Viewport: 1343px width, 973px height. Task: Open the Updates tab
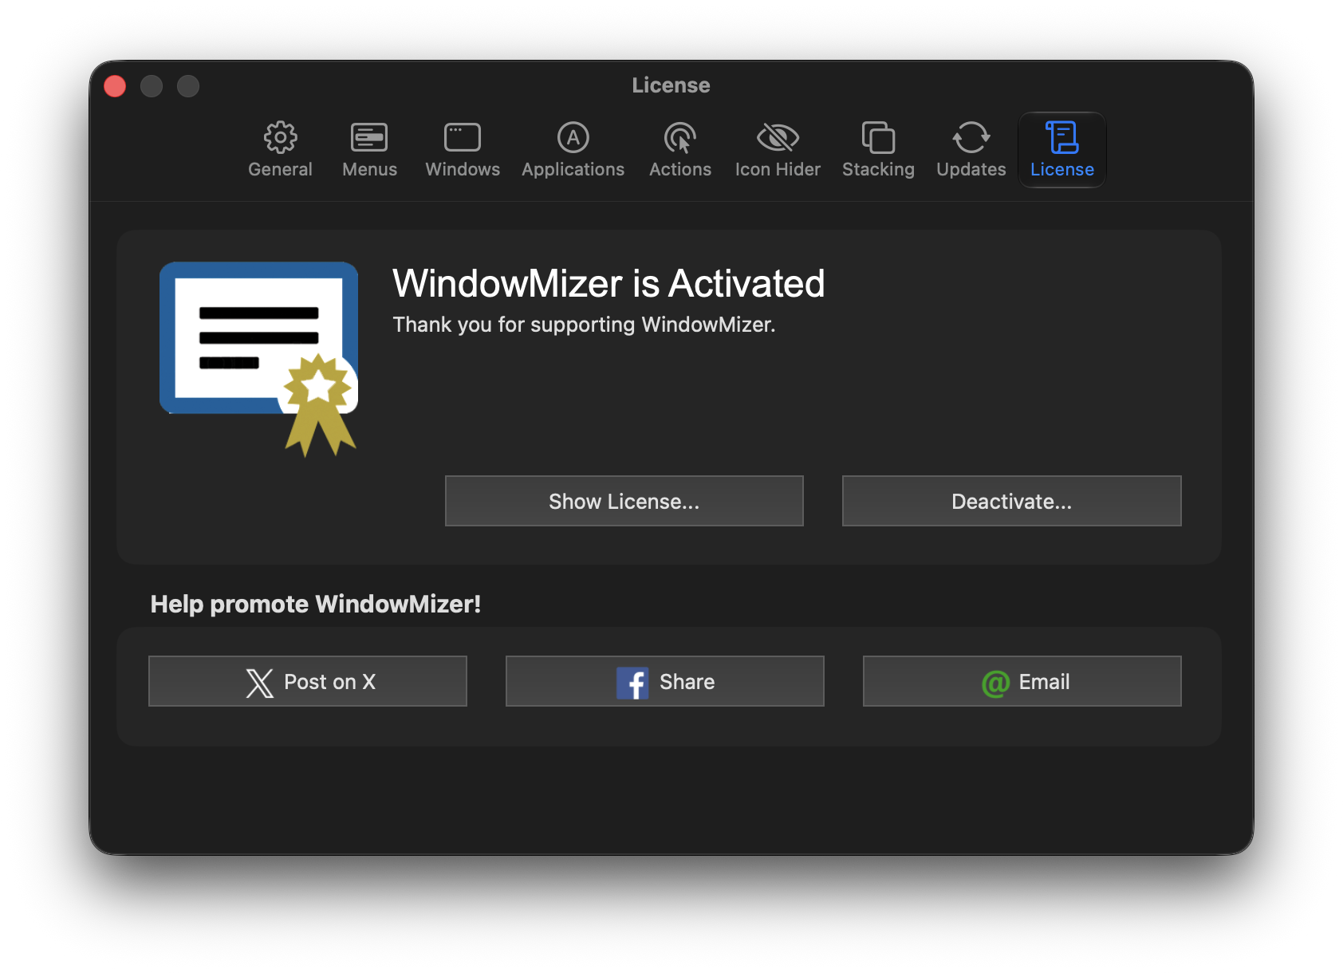pos(971,150)
